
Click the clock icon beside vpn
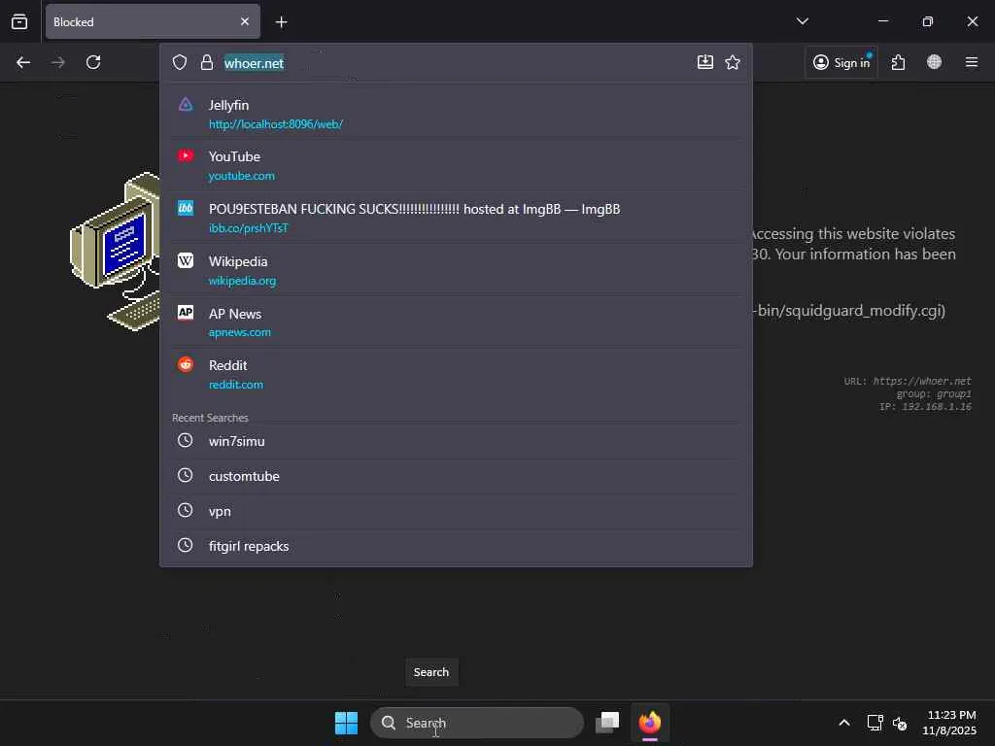click(185, 510)
